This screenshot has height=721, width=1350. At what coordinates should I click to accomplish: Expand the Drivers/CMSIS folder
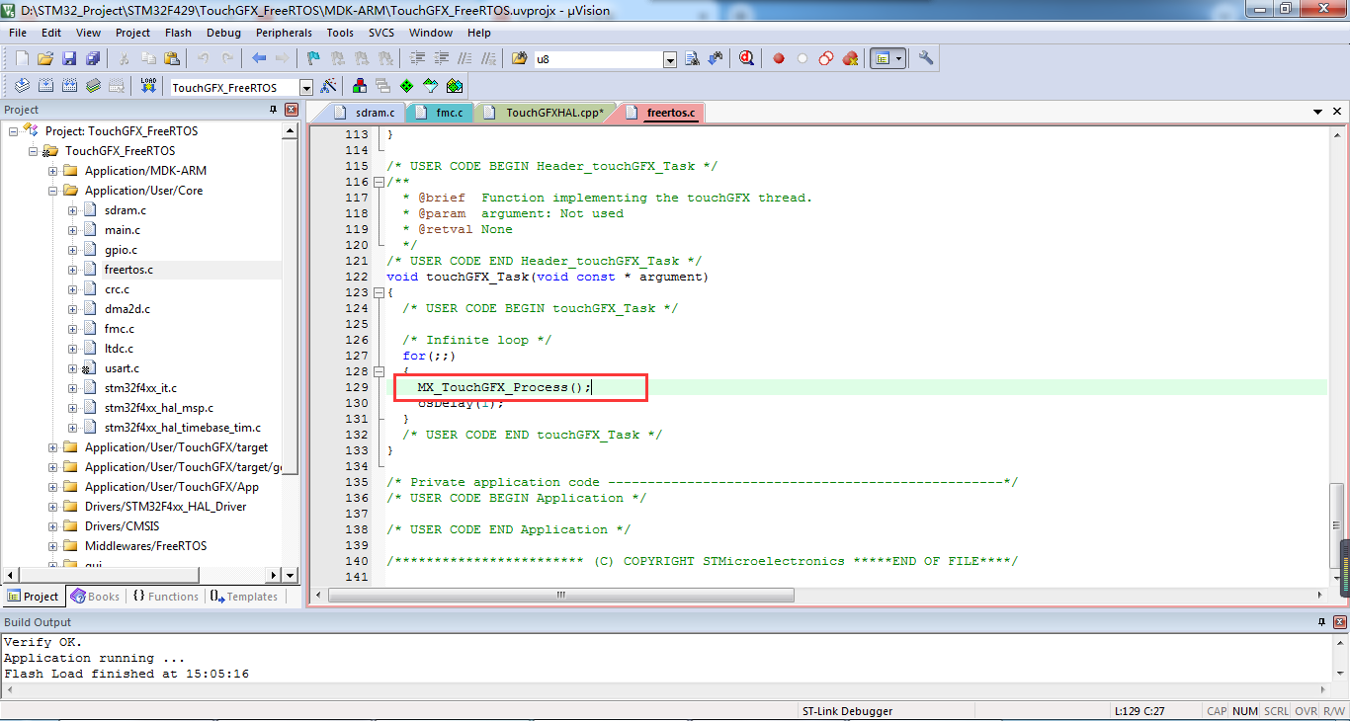[x=53, y=526]
